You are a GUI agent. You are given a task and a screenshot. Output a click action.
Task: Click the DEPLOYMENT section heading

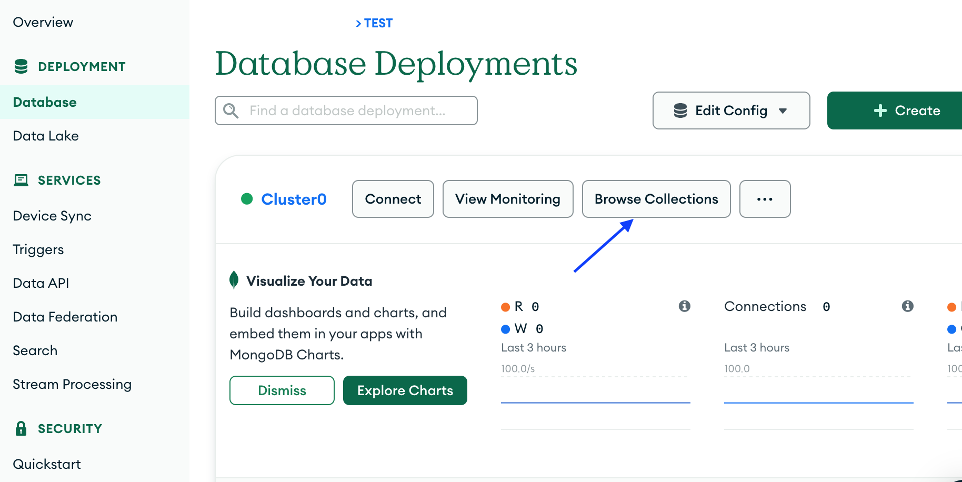pos(82,67)
